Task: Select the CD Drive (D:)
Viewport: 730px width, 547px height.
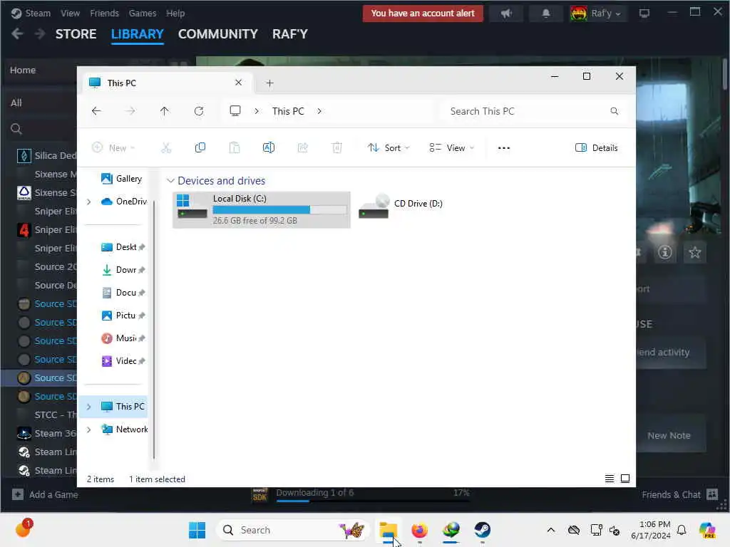Action: [401, 206]
